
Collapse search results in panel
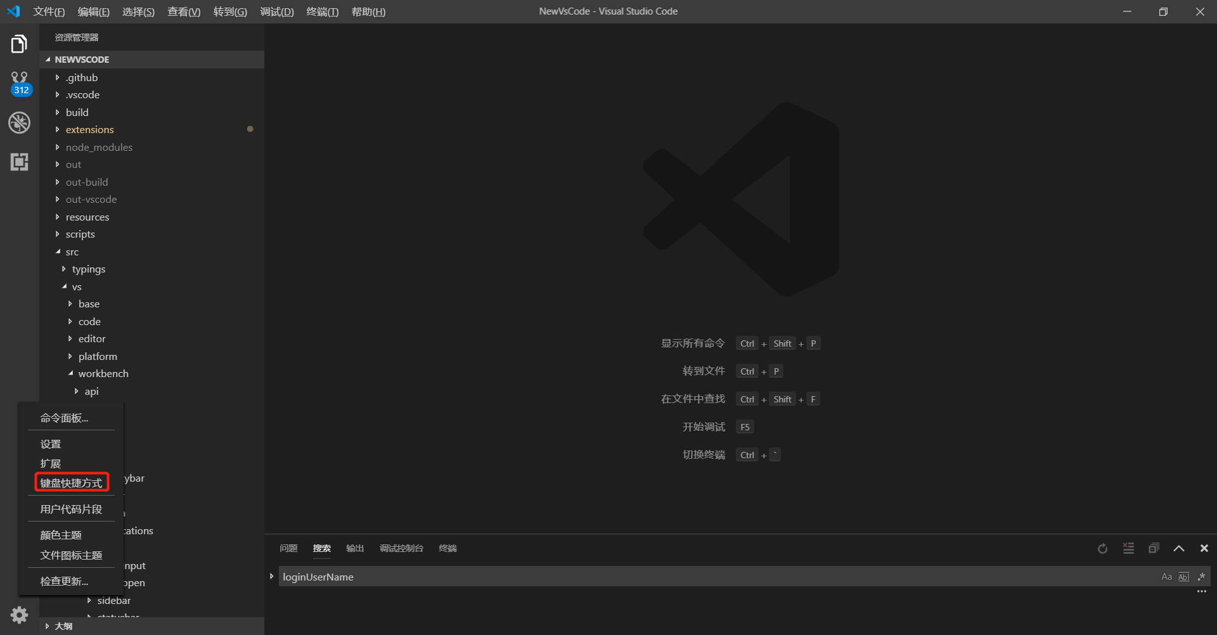(1154, 548)
